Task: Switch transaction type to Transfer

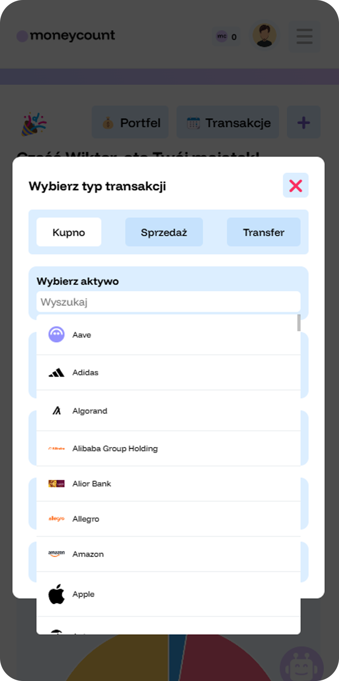Action: point(263,232)
